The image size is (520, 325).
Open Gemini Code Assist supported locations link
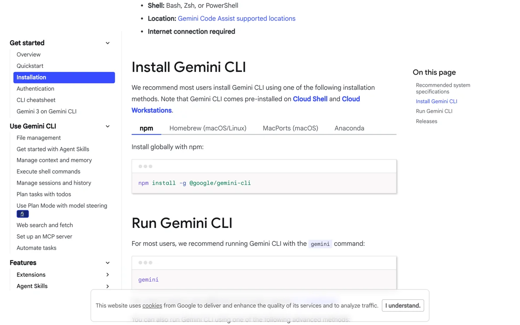[x=237, y=19]
